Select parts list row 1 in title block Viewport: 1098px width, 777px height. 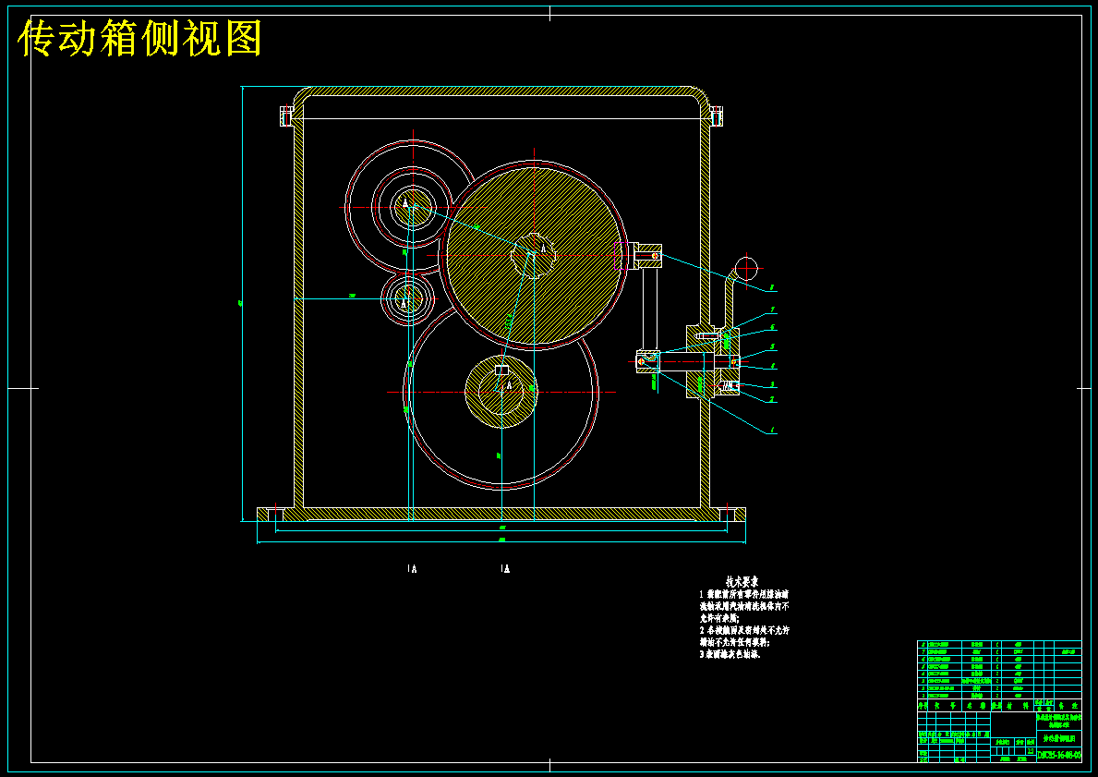[999, 696]
